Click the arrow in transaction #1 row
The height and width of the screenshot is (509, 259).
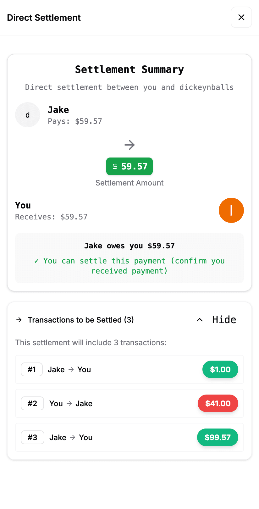coord(71,369)
